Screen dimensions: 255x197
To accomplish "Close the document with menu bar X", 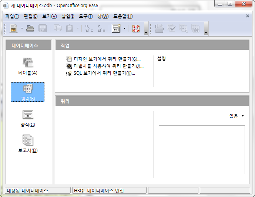I will click(248, 16).
